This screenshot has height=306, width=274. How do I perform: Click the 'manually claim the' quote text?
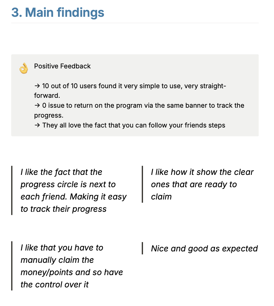pos(57,260)
